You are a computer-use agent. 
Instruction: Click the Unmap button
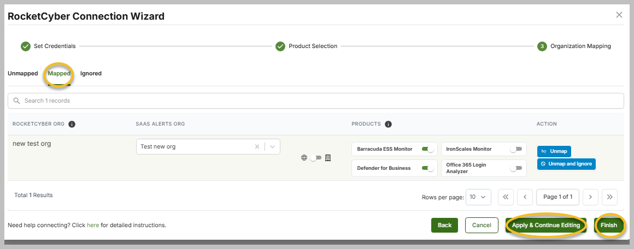click(554, 151)
